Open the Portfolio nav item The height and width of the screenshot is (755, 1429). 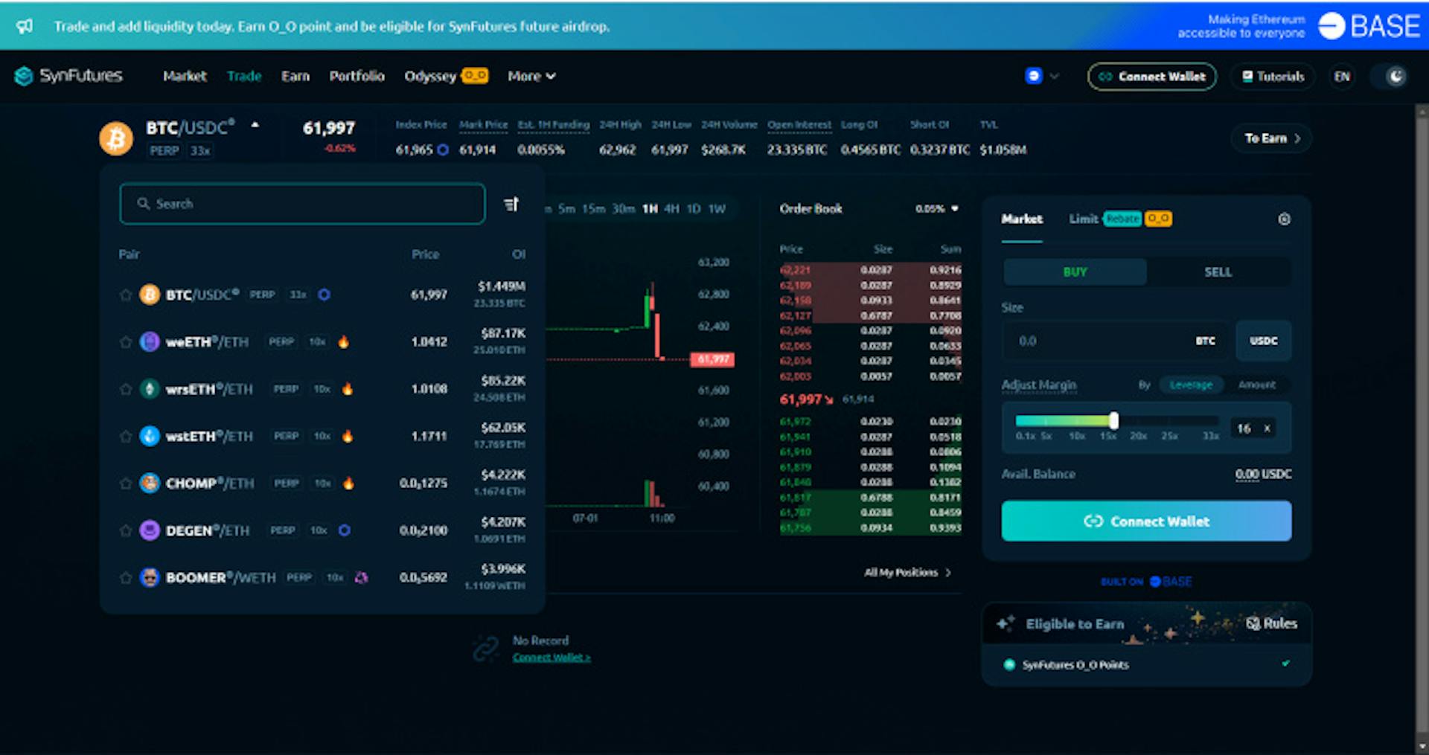click(357, 76)
